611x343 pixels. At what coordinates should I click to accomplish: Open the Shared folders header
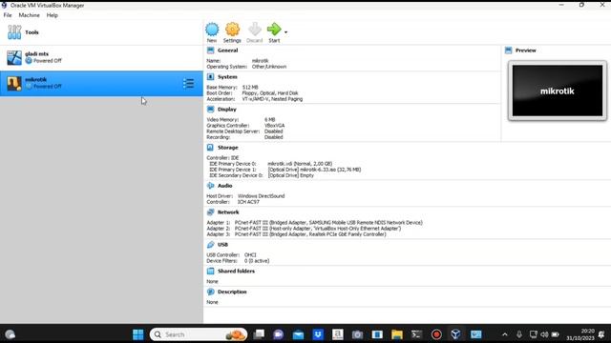(236, 271)
